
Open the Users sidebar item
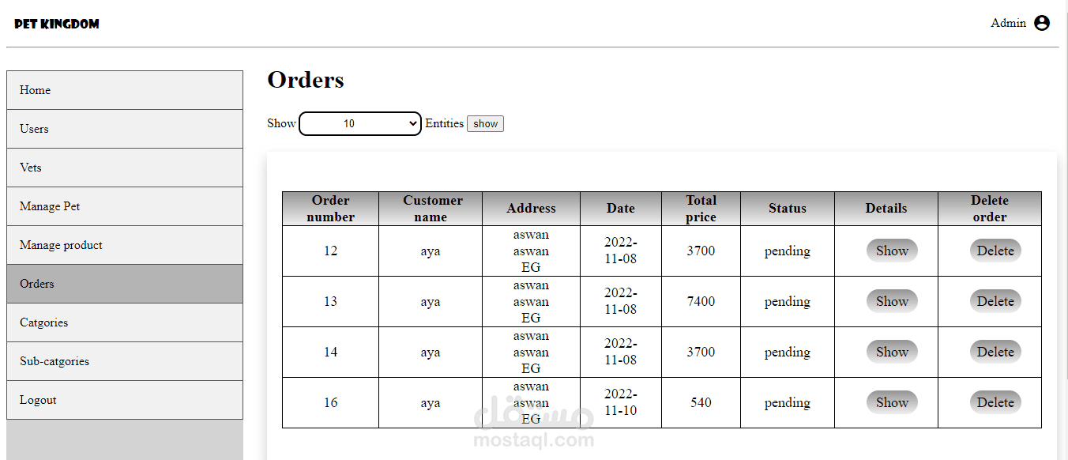pos(124,129)
